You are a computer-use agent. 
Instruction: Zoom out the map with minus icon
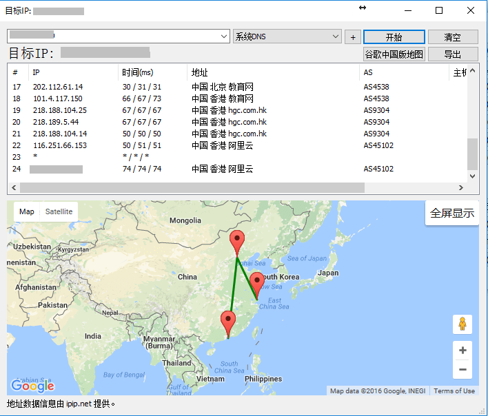tap(462, 369)
